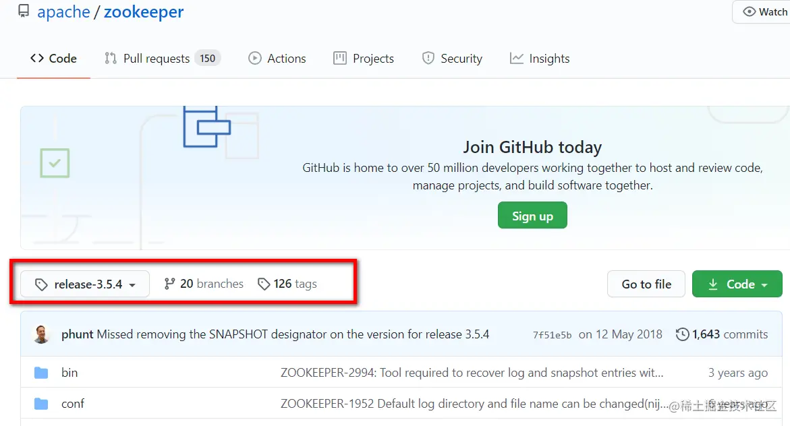The width and height of the screenshot is (790, 426).
Task: Click the Actions play-circle icon
Action: [255, 59]
